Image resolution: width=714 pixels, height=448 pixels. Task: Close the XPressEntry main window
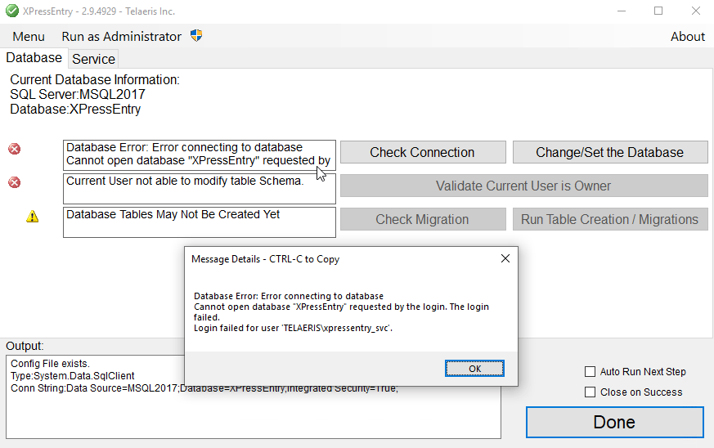pos(696,11)
